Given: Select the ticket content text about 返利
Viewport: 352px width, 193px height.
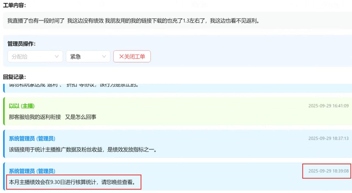Looking at the screenshot, I should [133, 21].
